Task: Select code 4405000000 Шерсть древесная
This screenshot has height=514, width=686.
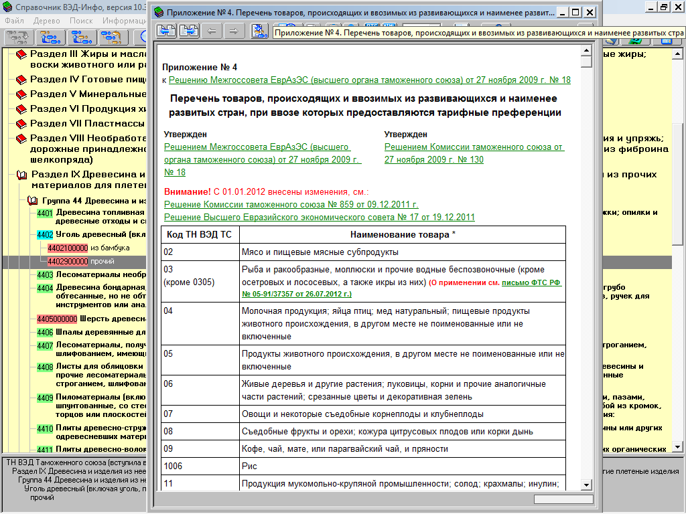Action: point(91,319)
